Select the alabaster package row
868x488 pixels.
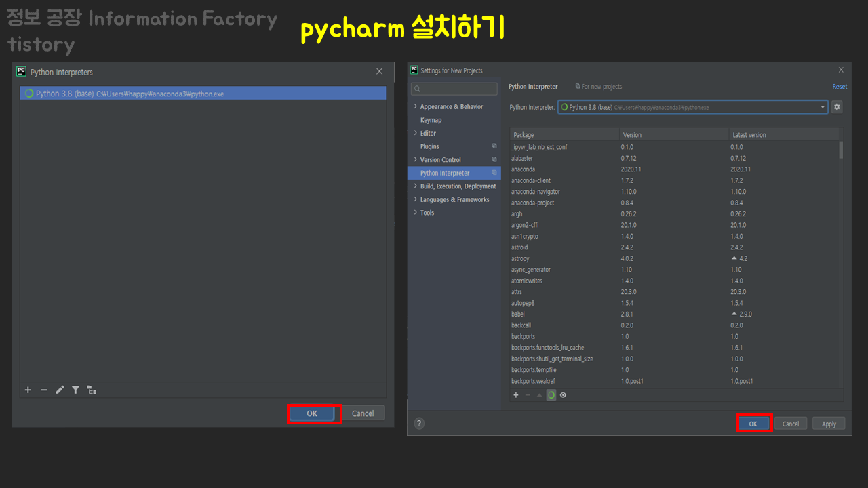click(675, 158)
